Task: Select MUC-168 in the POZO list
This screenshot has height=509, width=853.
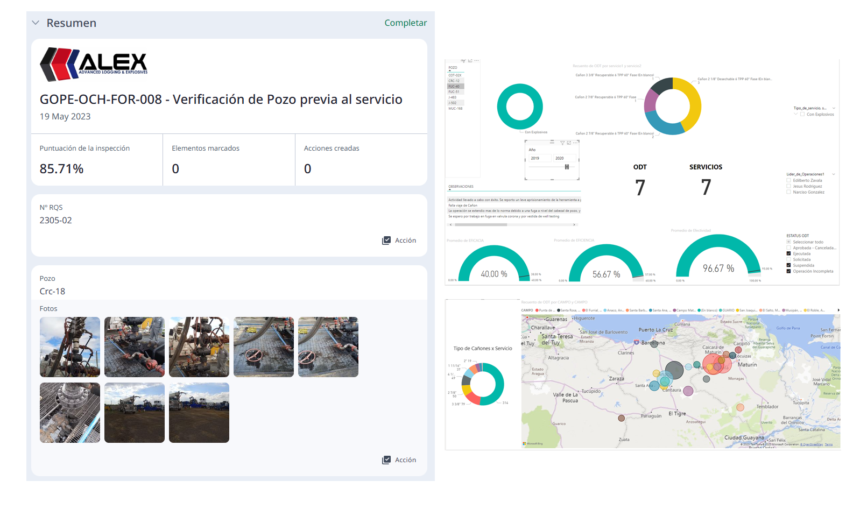Action: coord(456,109)
